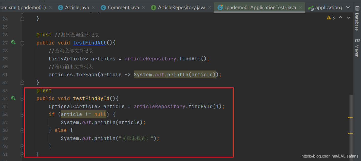The width and height of the screenshot is (361, 161).
Task: Open the 3 warnings inspection indicator
Action: pyautogui.click(x=331, y=18)
